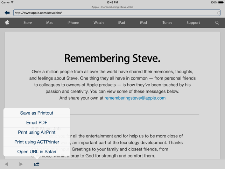Go to previous page with bottom arrow
Screen dimensions: 225x169
6,164
